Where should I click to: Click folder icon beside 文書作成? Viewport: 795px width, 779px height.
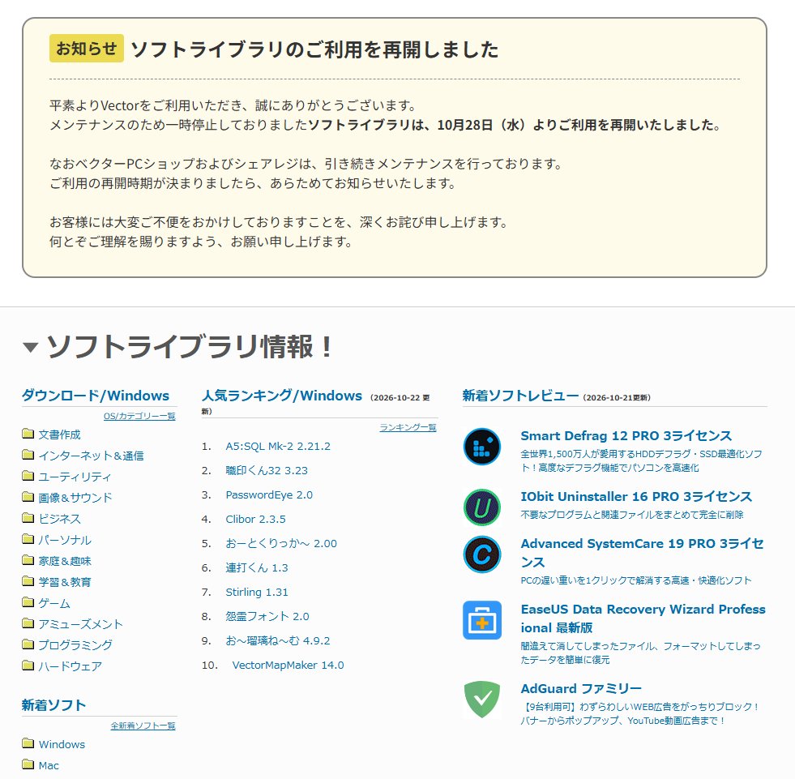pyautogui.click(x=28, y=434)
